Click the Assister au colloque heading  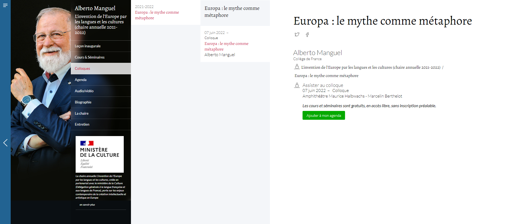(x=323, y=85)
